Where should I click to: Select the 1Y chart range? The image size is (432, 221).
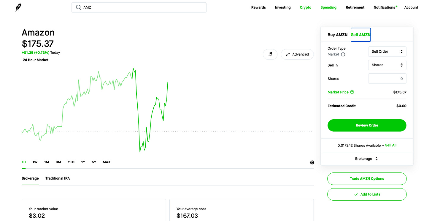pos(83,162)
